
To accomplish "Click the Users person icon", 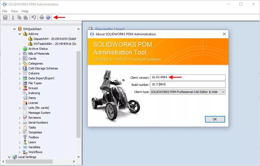I will pyautogui.click(x=25, y=142).
